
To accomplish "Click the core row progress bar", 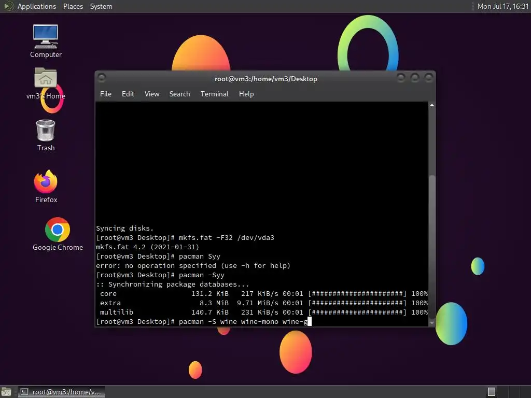I will (x=357, y=294).
